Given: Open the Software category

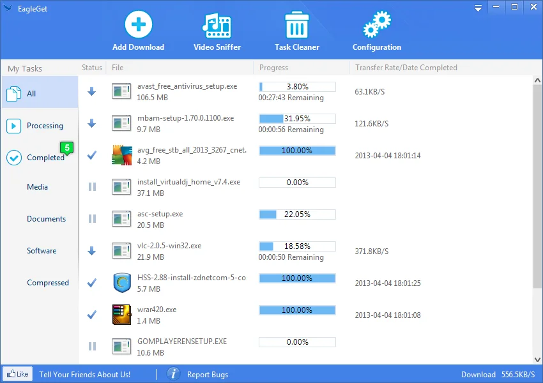Looking at the screenshot, I should [42, 250].
